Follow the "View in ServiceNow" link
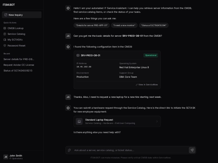Image resolution: width=218 pixels, height=163 pixels. click(147, 85)
